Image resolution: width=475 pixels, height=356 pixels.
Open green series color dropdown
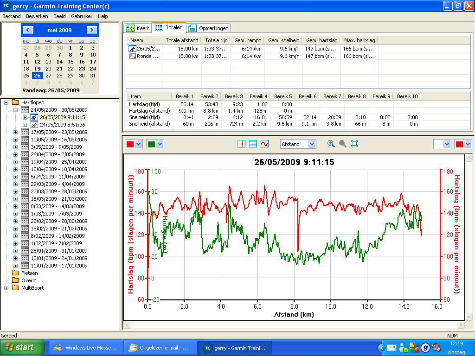(160, 144)
